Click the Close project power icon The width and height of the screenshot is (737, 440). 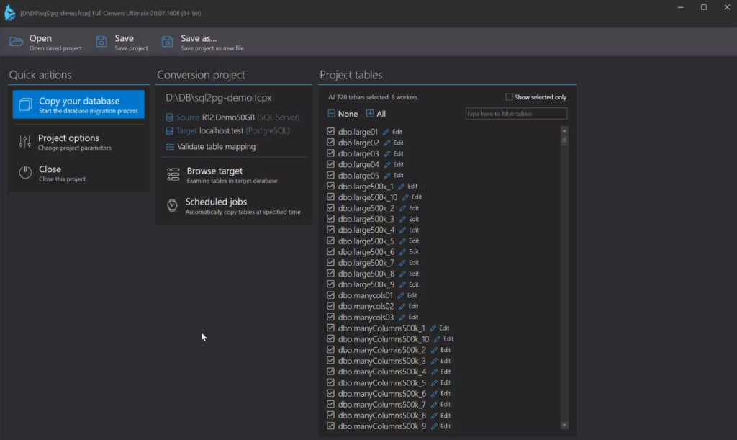(x=25, y=173)
